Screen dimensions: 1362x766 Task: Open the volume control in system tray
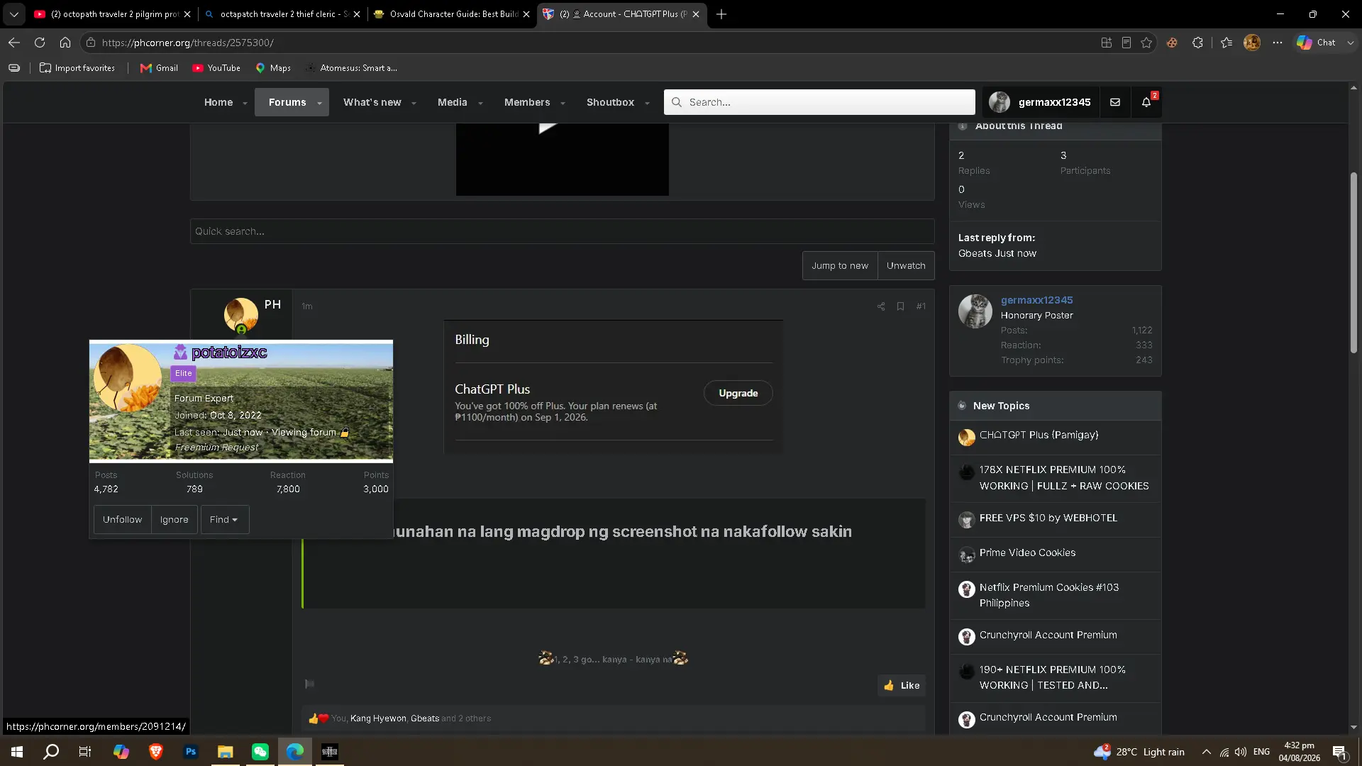click(1241, 752)
